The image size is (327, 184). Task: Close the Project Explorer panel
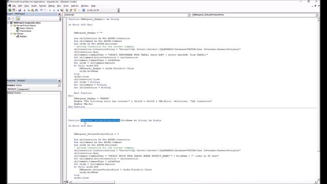point(59,14)
